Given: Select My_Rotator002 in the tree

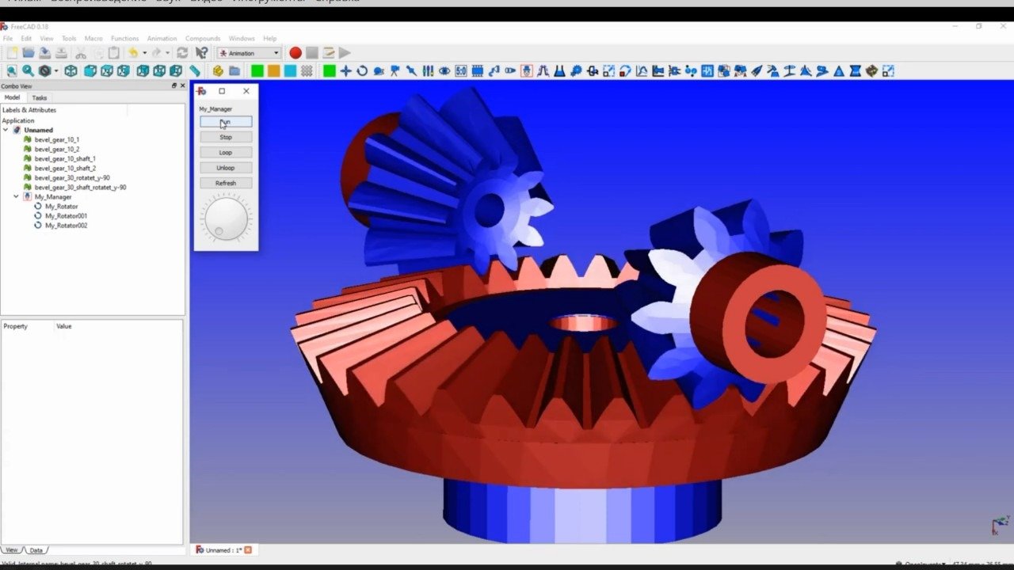Looking at the screenshot, I should click(x=66, y=225).
